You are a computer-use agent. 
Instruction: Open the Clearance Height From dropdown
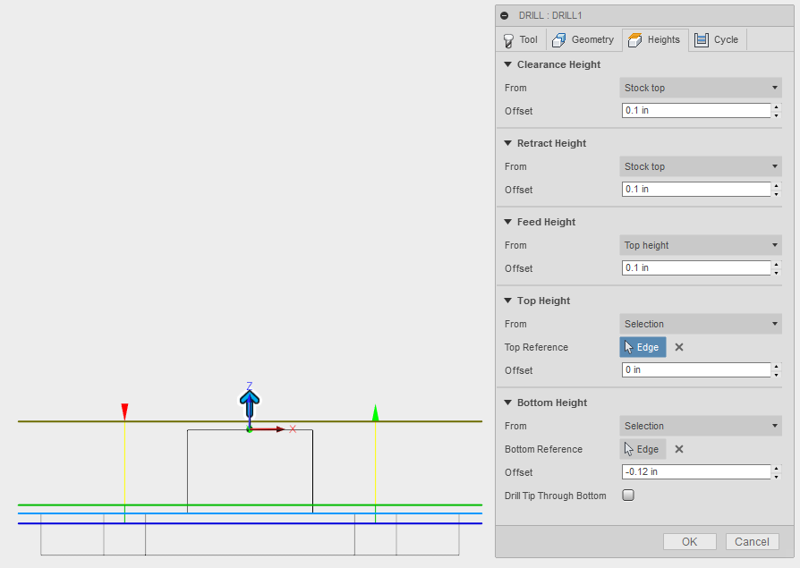[701, 88]
